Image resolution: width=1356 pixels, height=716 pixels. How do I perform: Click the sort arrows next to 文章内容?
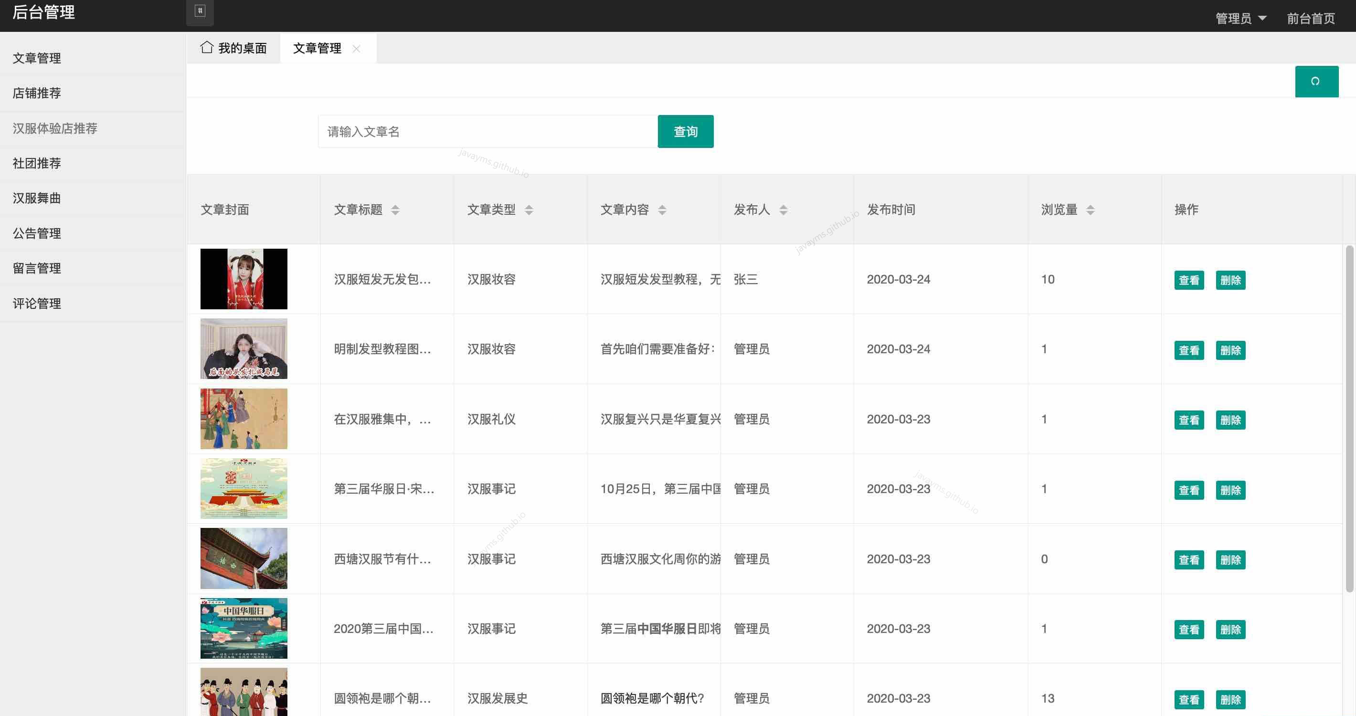coord(663,210)
